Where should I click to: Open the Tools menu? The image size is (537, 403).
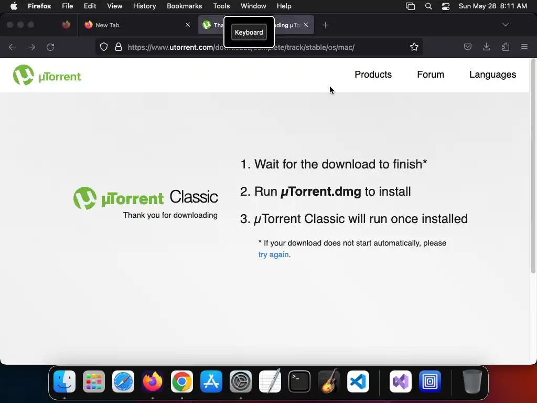pos(221,6)
